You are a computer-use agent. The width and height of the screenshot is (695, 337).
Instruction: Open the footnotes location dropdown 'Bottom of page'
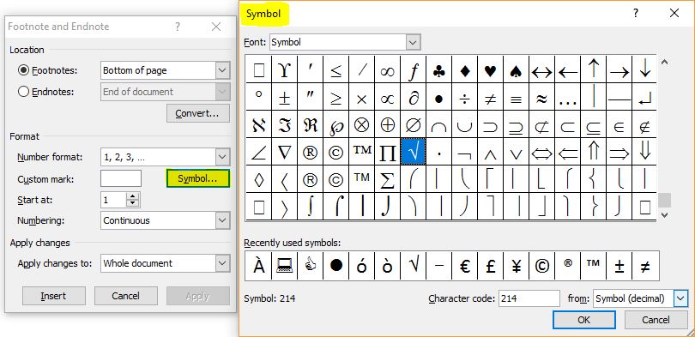(222, 70)
